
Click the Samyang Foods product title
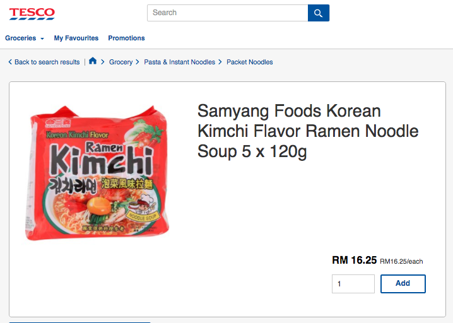point(308,131)
